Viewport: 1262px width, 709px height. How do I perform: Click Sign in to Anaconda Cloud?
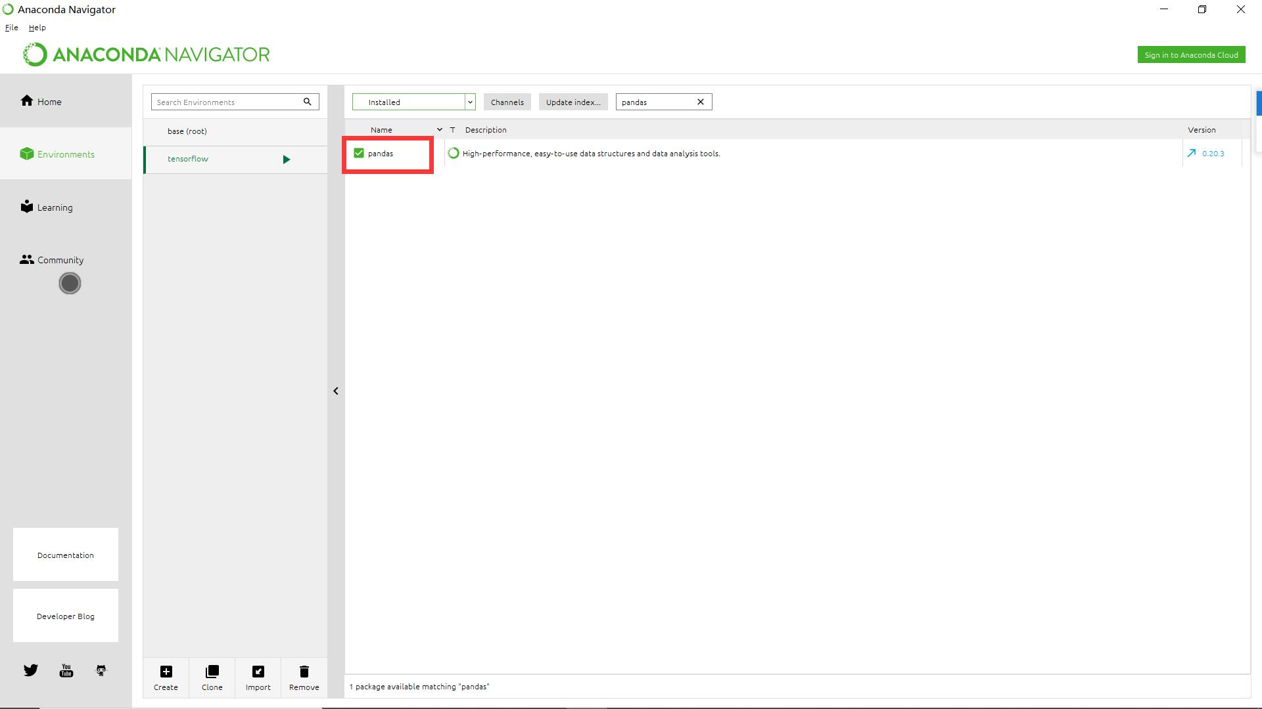coord(1190,55)
